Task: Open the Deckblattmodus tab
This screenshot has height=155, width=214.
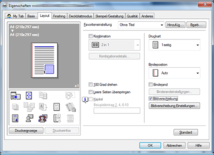Action: (80, 16)
